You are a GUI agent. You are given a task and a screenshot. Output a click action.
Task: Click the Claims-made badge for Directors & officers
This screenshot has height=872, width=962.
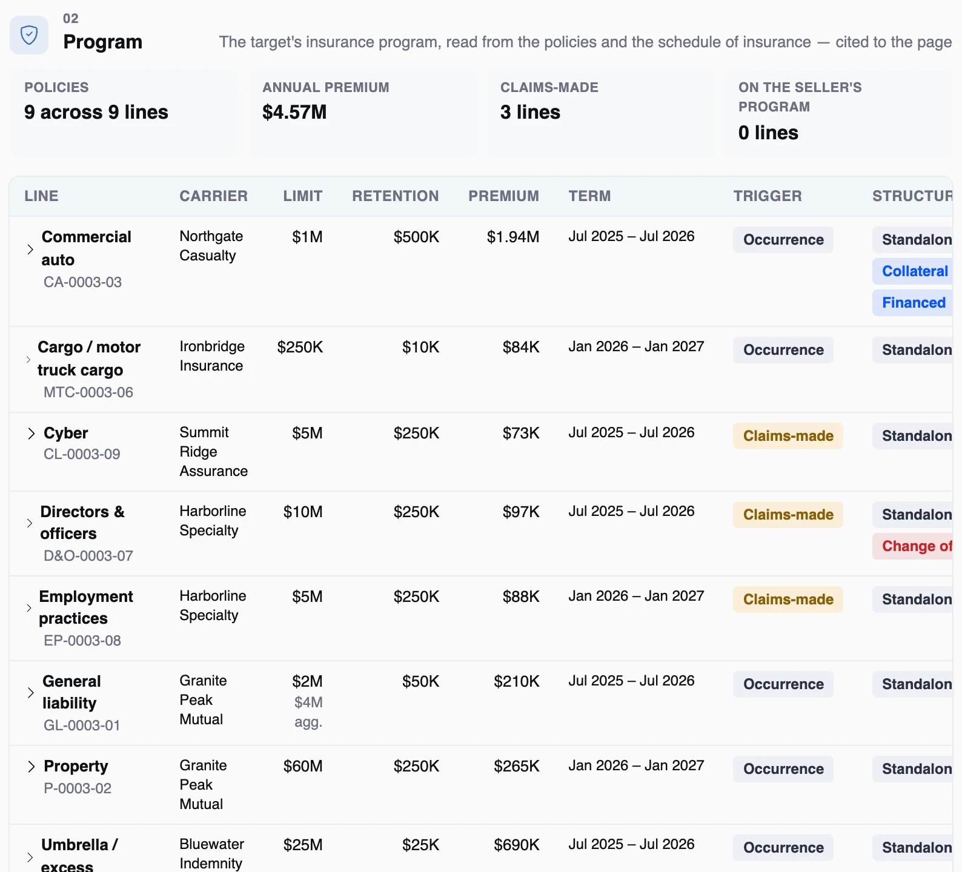(x=788, y=515)
